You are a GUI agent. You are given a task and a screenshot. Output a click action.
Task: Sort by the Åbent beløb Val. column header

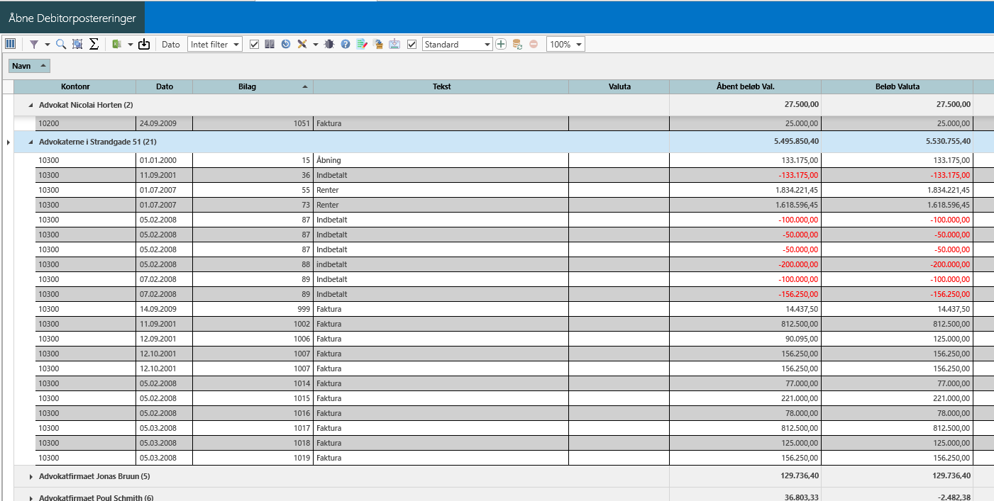tap(746, 86)
